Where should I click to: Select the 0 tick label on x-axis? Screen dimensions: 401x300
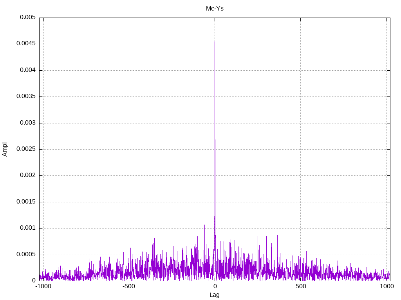215,286
